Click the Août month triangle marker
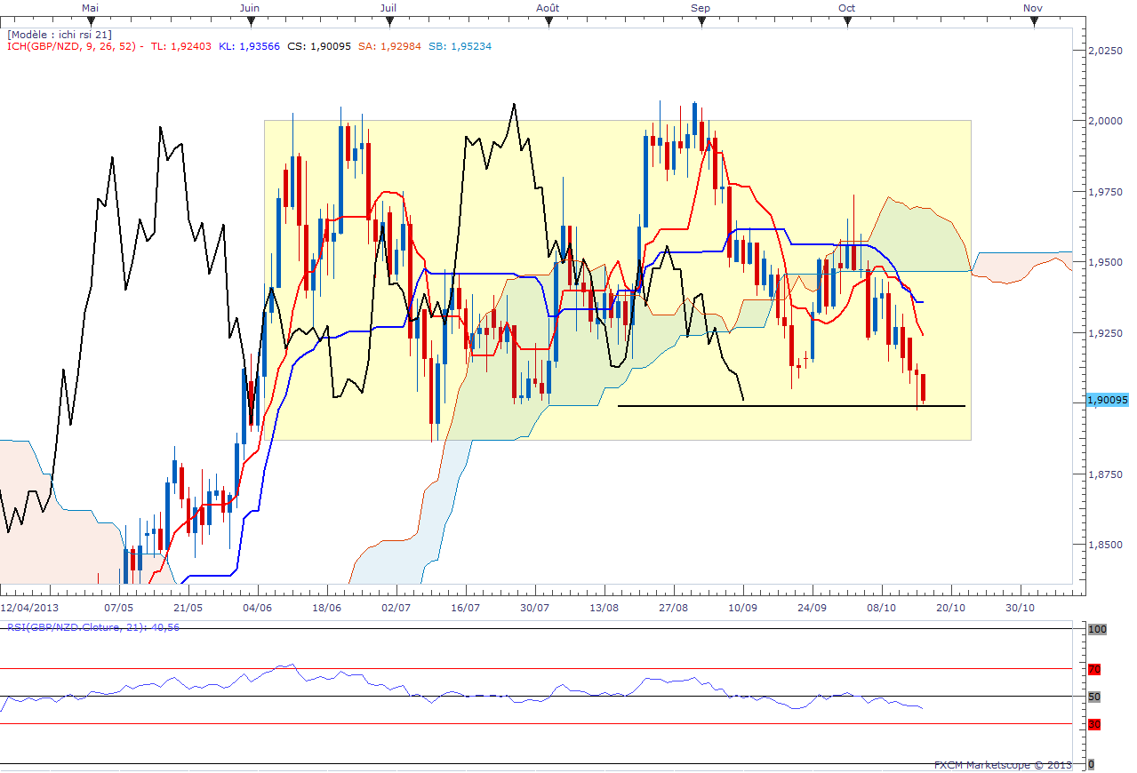1137x773 pixels. (x=548, y=20)
